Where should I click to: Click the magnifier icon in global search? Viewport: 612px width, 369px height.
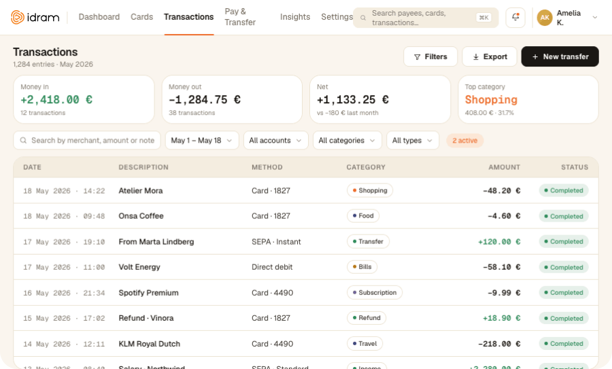point(363,18)
